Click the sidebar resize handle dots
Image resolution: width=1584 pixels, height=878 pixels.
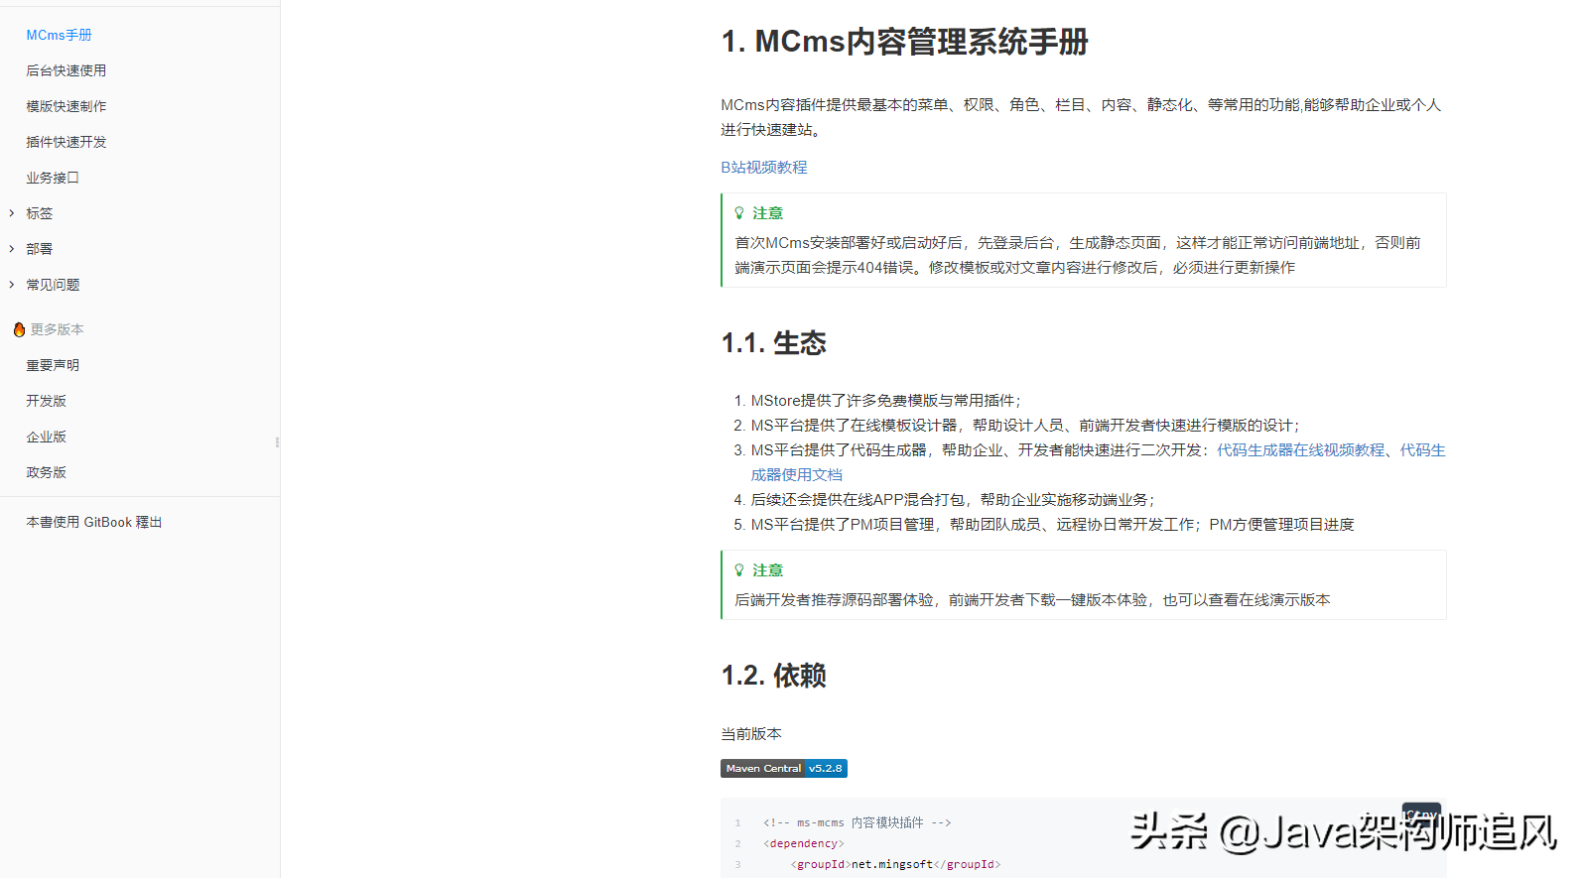coord(277,442)
